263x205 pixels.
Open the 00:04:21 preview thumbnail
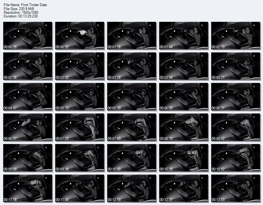coord(236,66)
